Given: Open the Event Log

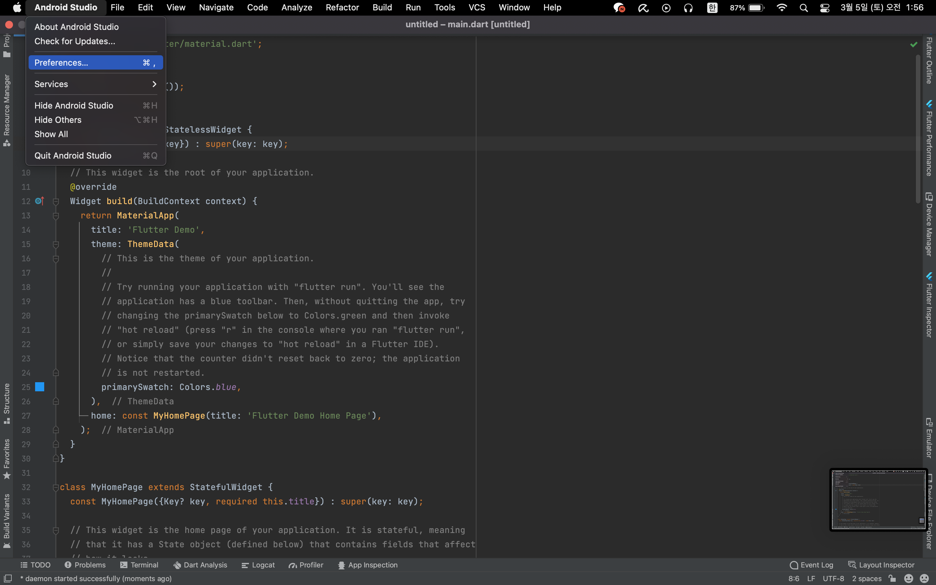Looking at the screenshot, I should [812, 565].
